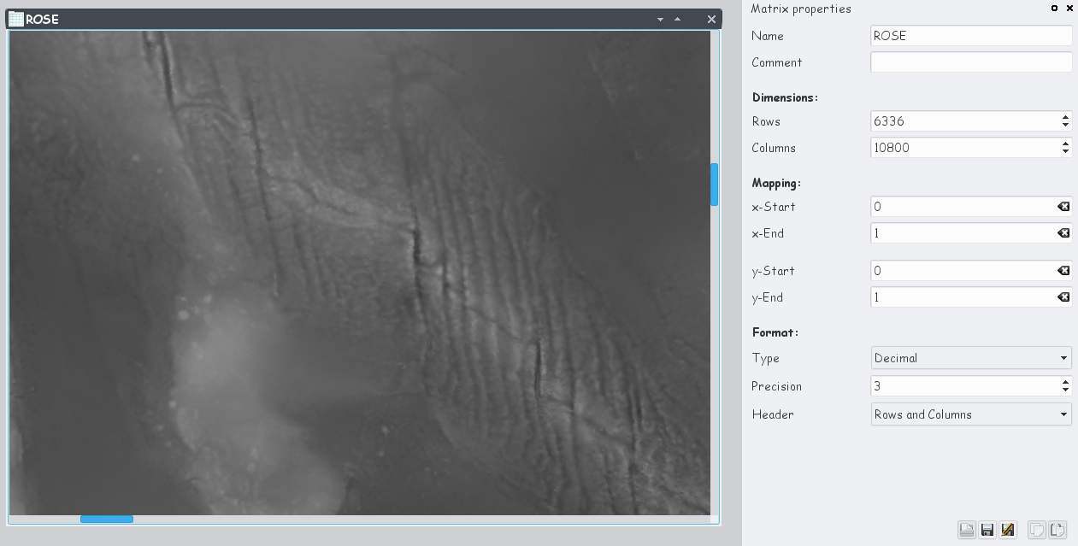Open the Header dropdown showing Rows and Columns
Viewport: 1078px width, 546px height.
971,414
